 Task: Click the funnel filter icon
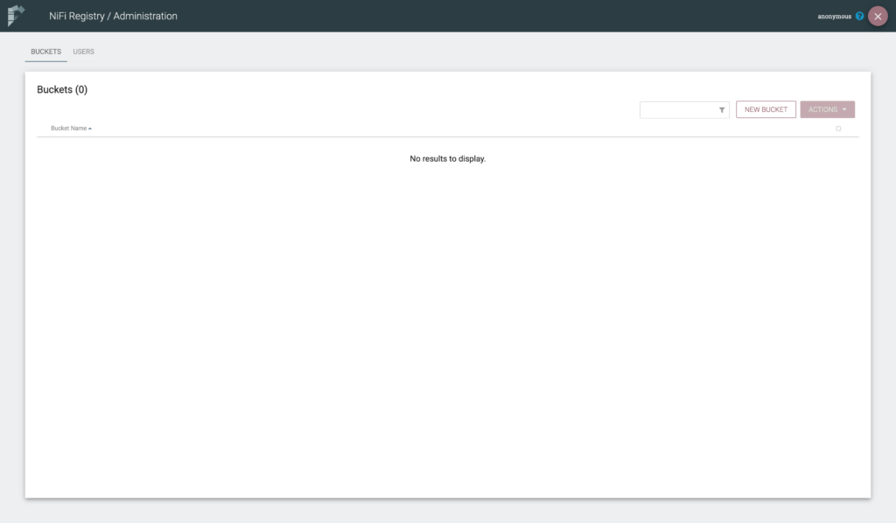click(722, 110)
